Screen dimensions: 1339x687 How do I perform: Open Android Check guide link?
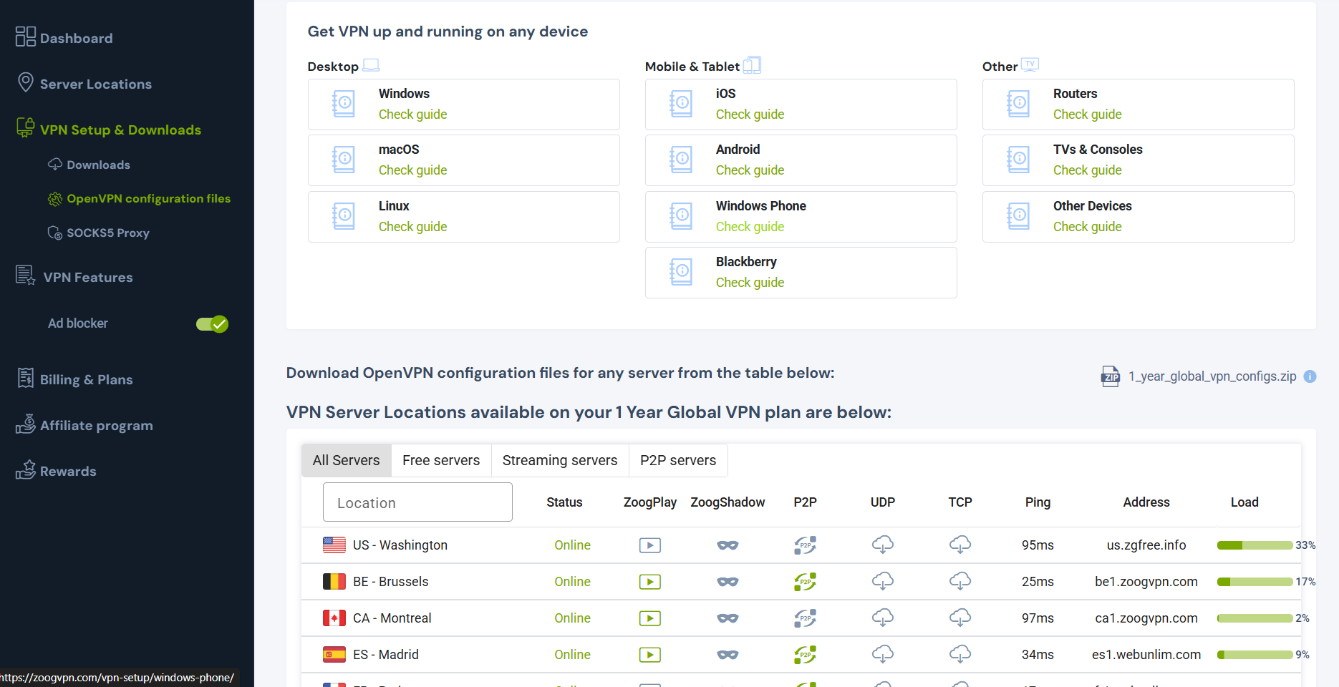click(750, 170)
